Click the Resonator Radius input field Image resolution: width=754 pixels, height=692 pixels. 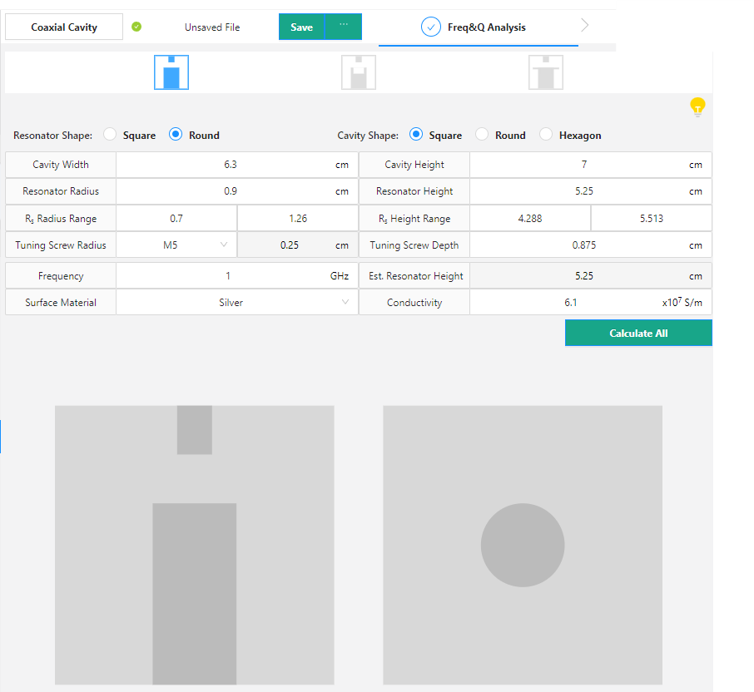pos(237,191)
